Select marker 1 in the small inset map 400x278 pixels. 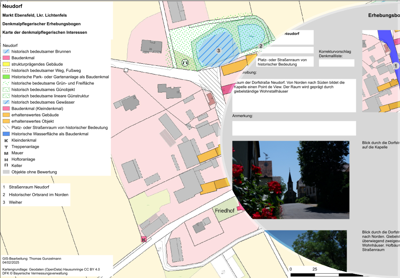[x=396, y=66]
